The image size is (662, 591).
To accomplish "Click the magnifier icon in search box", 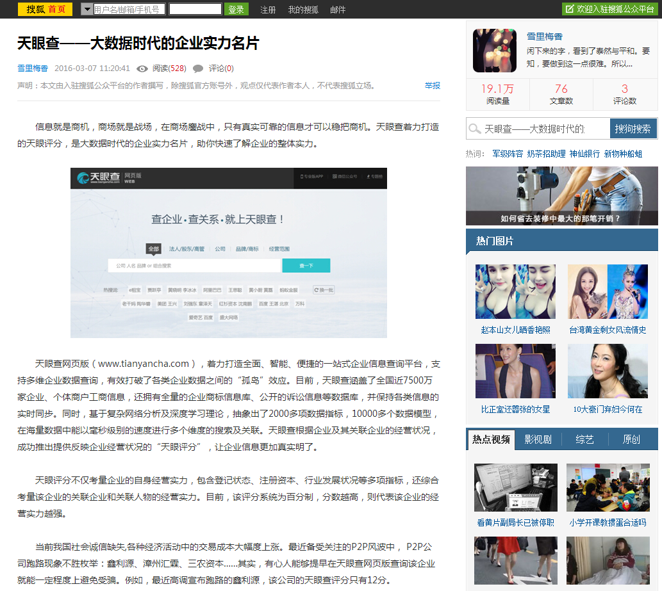I will (x=475, y=129).
